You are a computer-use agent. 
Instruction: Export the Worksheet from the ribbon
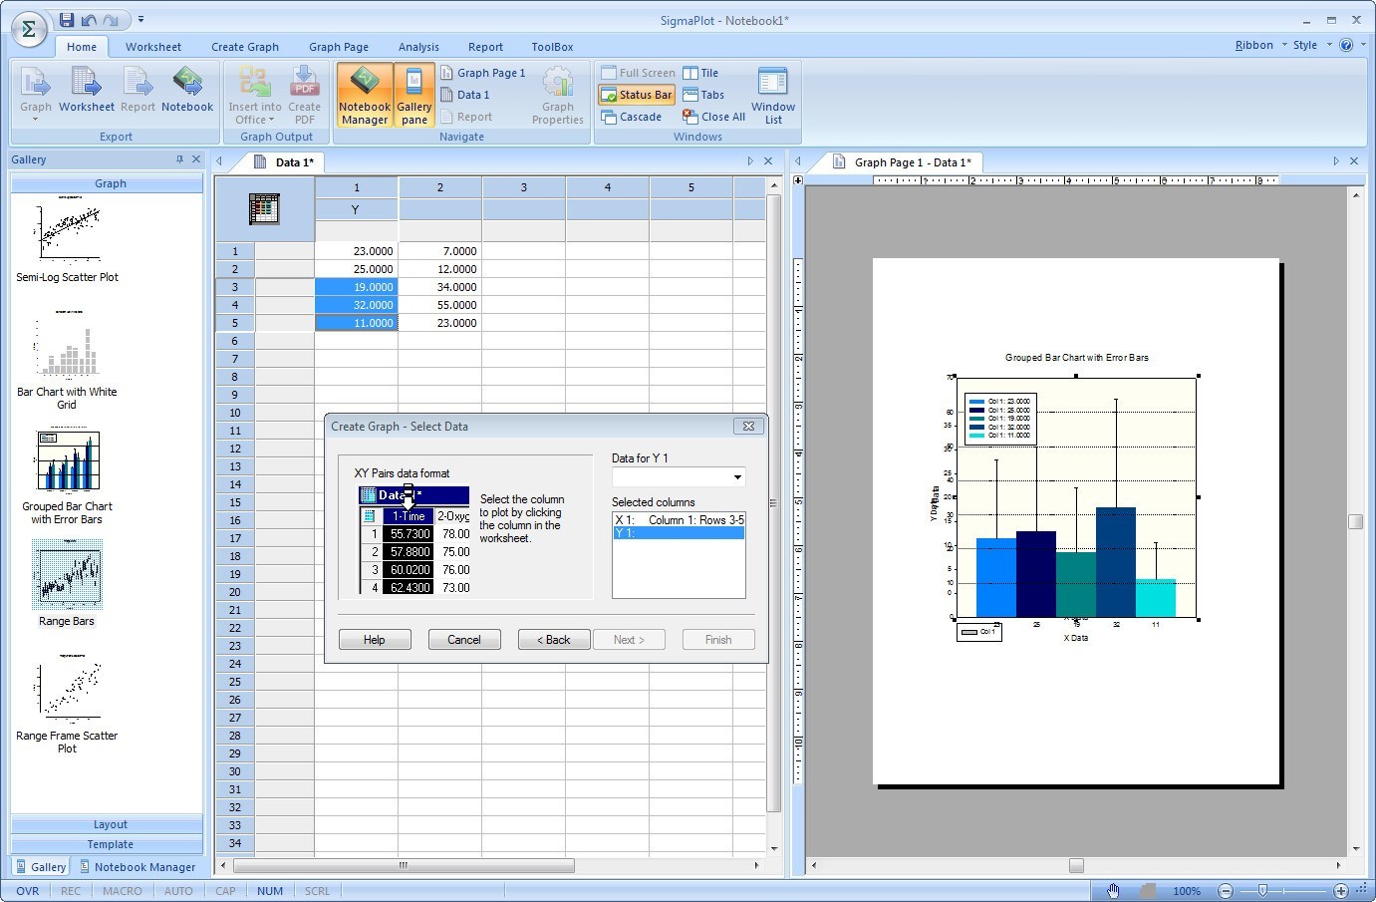click(87, 90)
